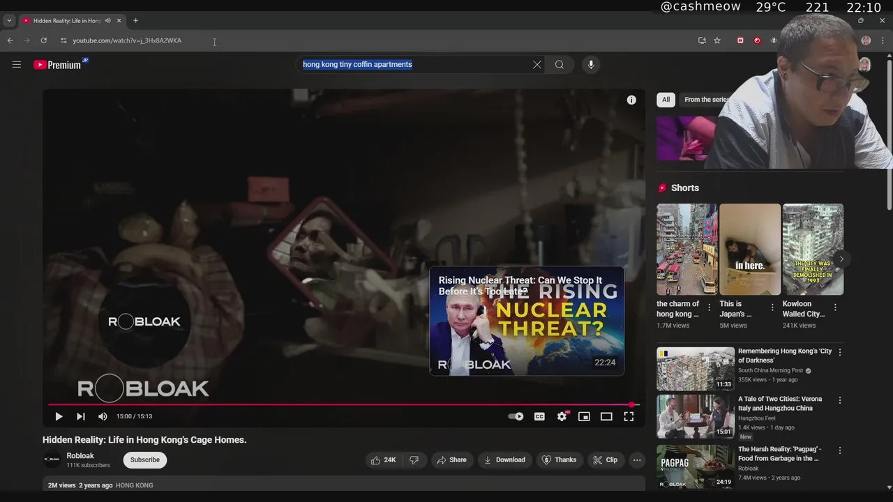Image resolution: width=893 pixels, height=502 pixels.
Task: Play the video with play button
Action: (x=59, y=416)
